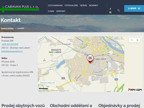The height and width of the screenshot is (108, 144).
Task: Click Objednávky a prodej heading
Action: tap(119, 105)
